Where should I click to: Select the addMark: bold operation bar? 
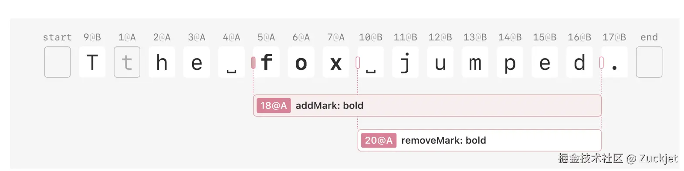click(427, 105)
